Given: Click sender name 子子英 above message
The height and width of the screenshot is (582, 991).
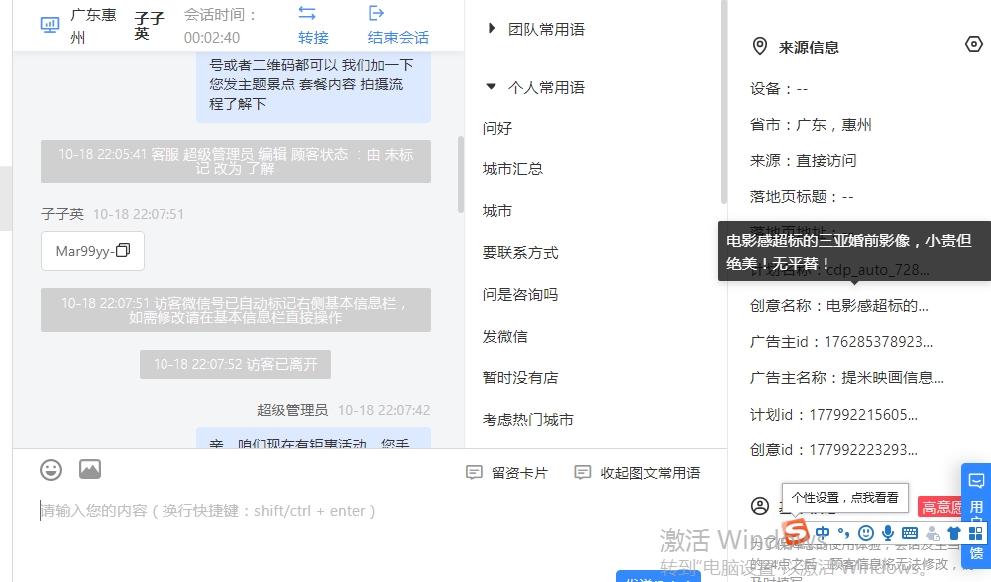Looking at the screenshot, I should coord(62,214).
